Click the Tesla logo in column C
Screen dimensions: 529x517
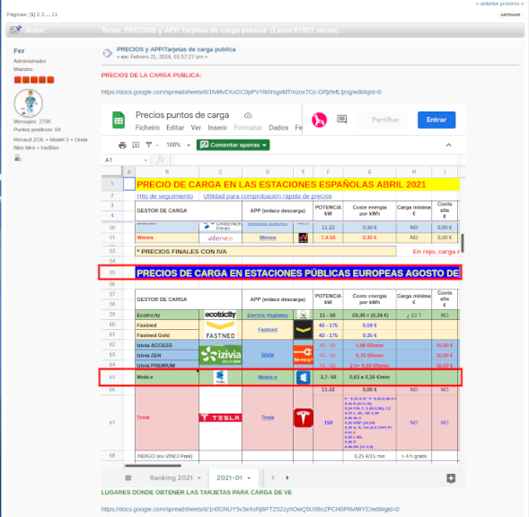[221, 418]
